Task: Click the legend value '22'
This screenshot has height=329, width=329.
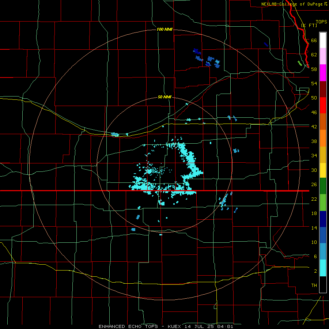Action: click(314, 199)
